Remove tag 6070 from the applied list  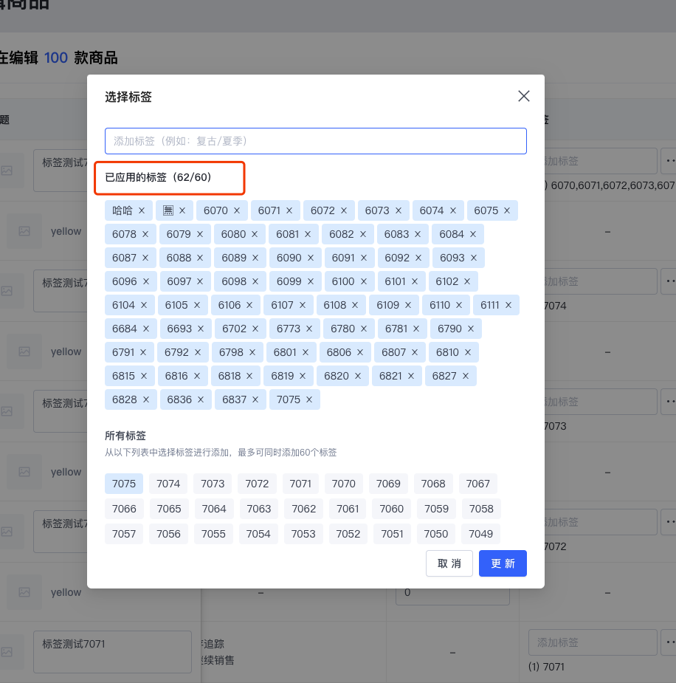pyautogui.click(x=235, y=210)
